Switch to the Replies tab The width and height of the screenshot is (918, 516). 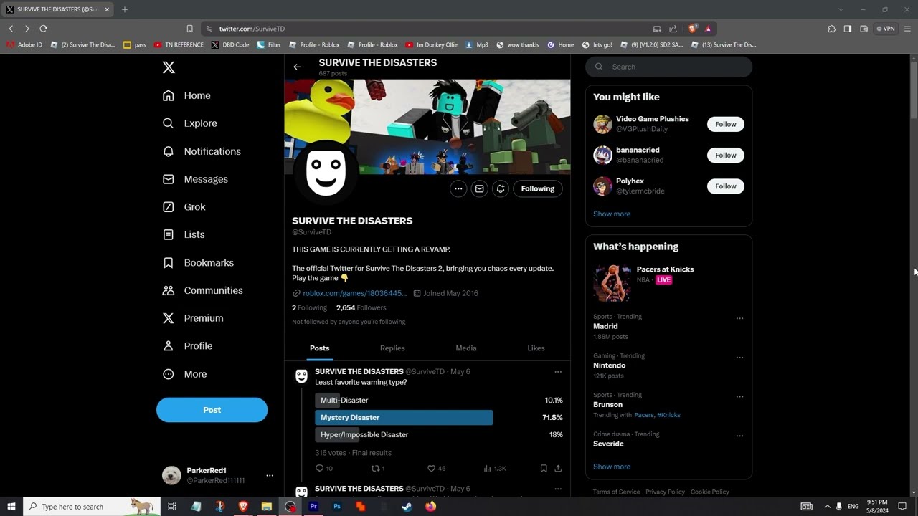pyautogui.click(x=392, y=348)
